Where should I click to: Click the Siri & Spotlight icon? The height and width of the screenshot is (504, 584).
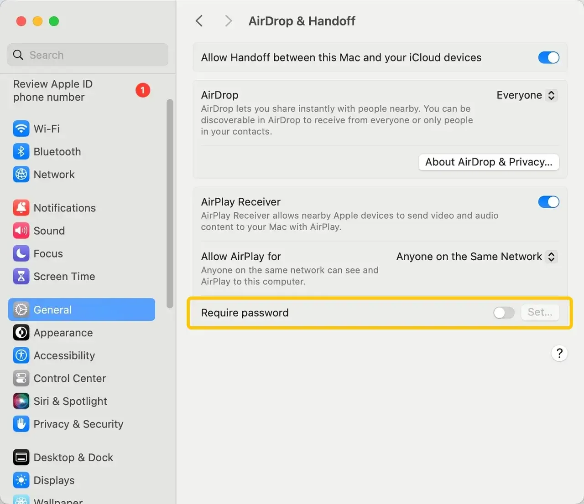[x=21, y=401]
